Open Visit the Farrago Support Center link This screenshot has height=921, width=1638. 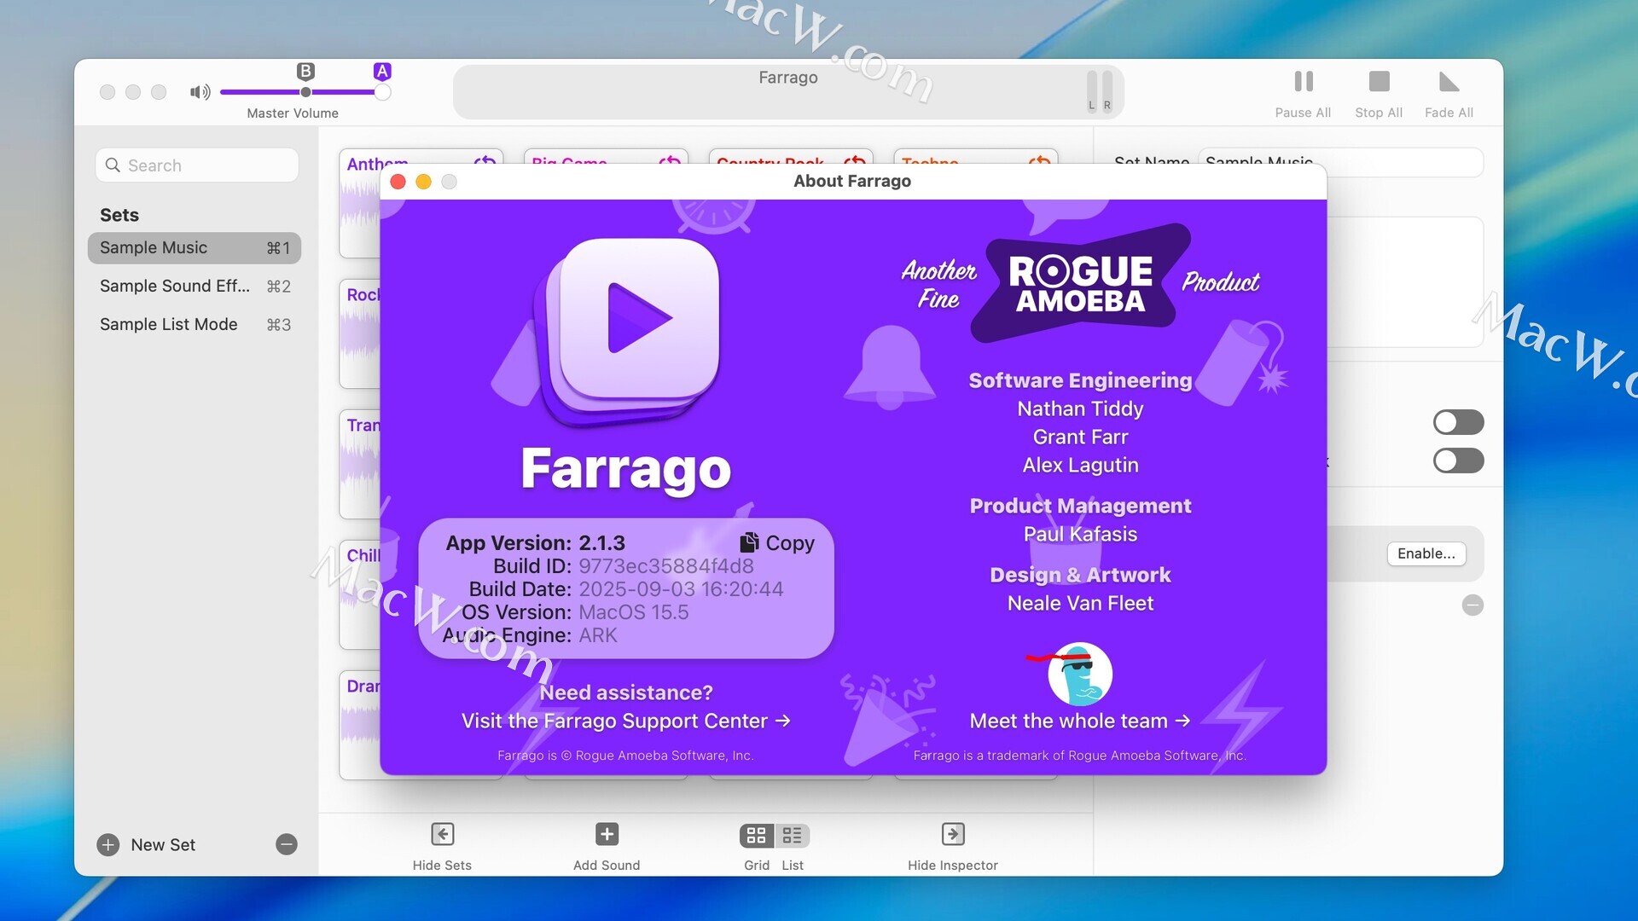(626, 721)
